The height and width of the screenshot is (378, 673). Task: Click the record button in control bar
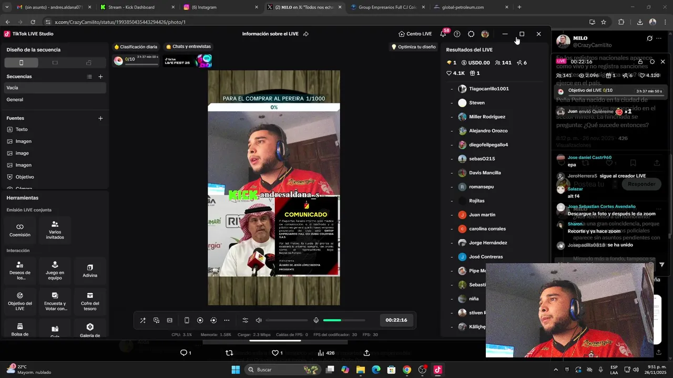pos(200,320)
